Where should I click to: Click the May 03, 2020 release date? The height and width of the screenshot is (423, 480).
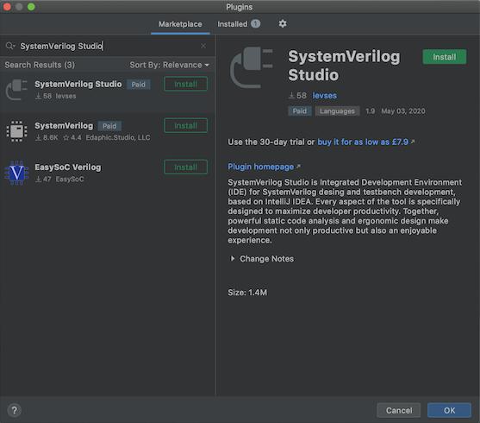tap(402, 111)
